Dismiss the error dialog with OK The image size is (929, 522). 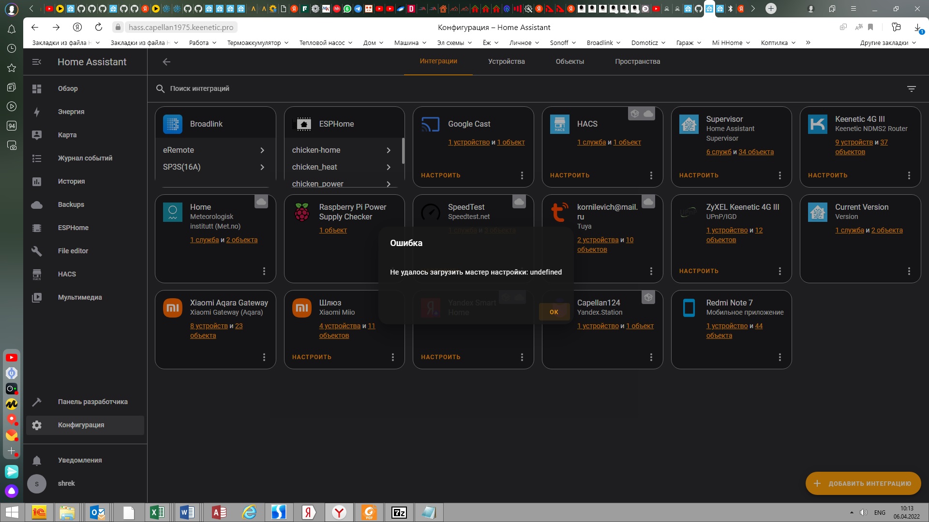click(554, 312)
